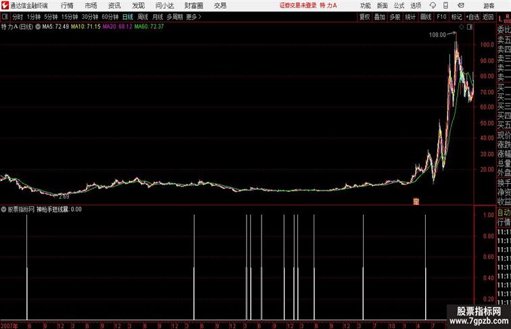Click the 标记 mark button
The height and width of the screenshot is (329, 511).
point(456,17)
